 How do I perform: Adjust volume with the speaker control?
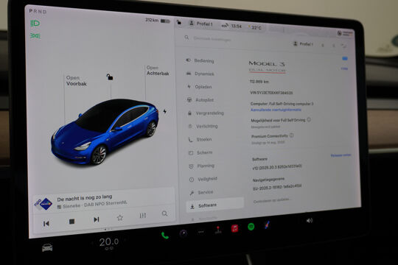pyautogui.click(x=309, y=221)
